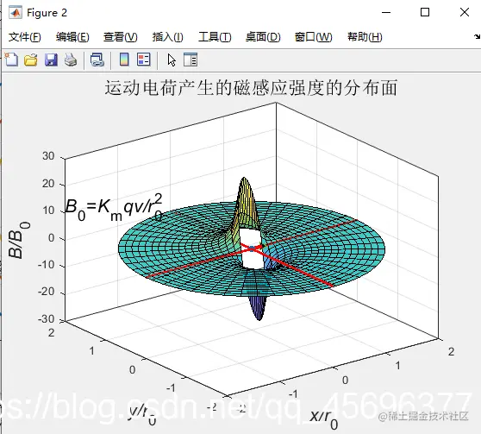The height and width of the screenshot is (434, 481).
Task: Open the 桌面(D) menu
Action: coord(263,37)
